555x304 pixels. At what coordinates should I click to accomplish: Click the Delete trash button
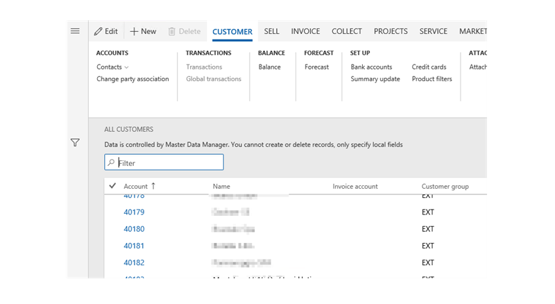[184, 31]
